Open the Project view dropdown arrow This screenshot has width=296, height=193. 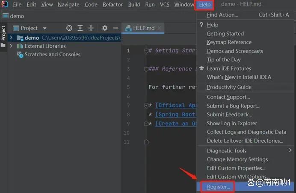coord(44,29)
